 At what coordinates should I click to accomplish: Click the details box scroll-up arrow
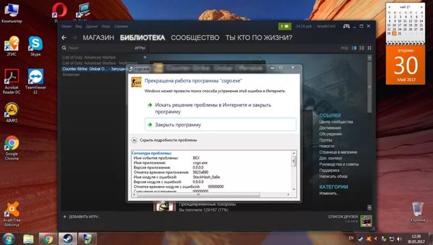click(294, 153)
